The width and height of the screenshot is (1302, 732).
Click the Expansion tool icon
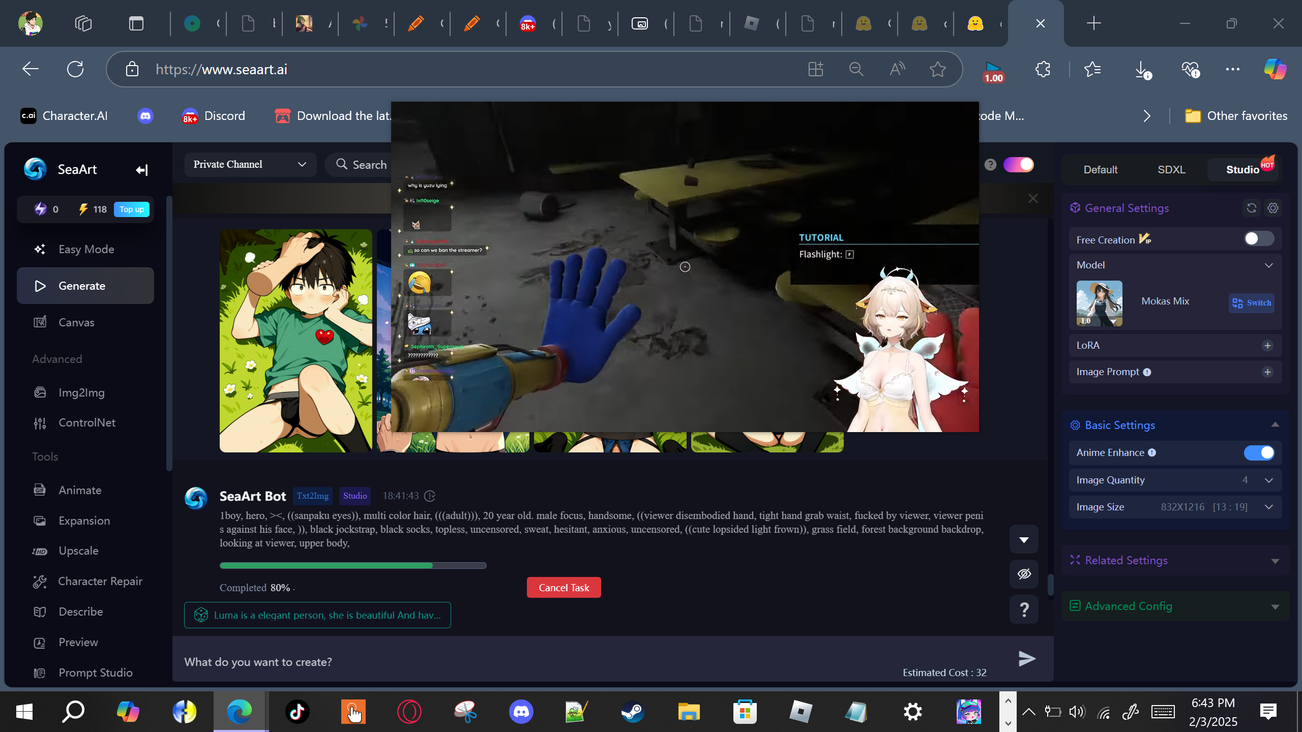[x=40, y=521]
